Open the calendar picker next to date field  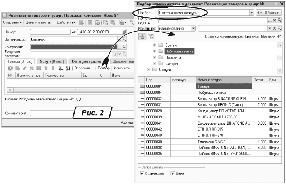[124, 32]
